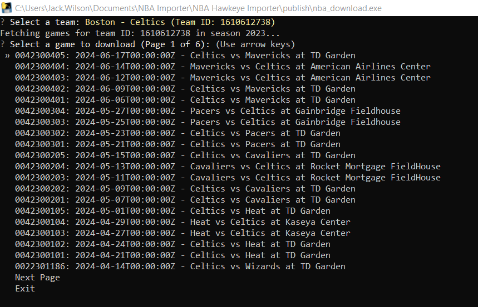
Task: Choose game 0042300105 Celtics vs Heat
Action: (x=173, y=211)
